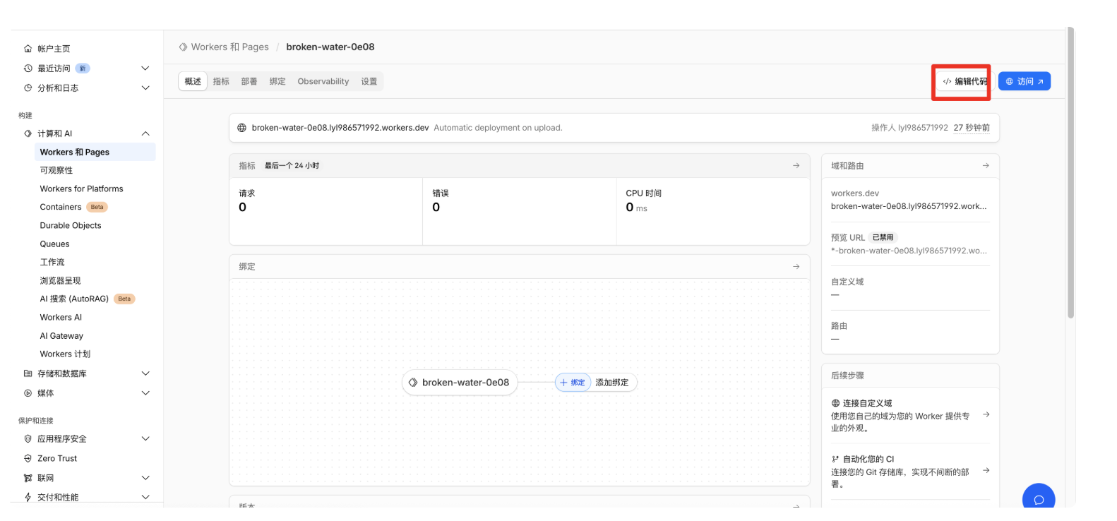Click the arrow next to 连接自定义域
The image size is (1117, 521).
point(986,414)
